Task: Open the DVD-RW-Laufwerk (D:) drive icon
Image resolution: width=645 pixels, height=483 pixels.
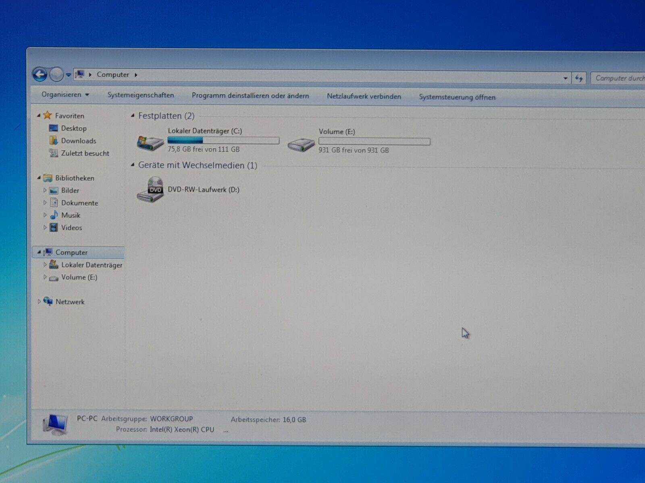Action: [150, 190]
